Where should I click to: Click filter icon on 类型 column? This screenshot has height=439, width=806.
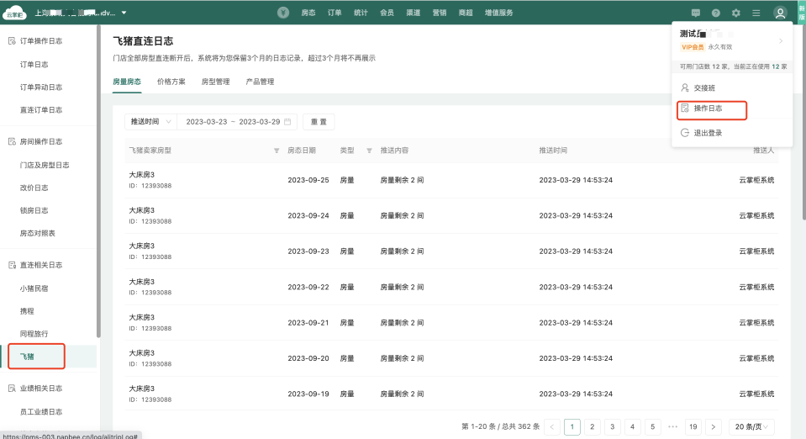[369, 151]
